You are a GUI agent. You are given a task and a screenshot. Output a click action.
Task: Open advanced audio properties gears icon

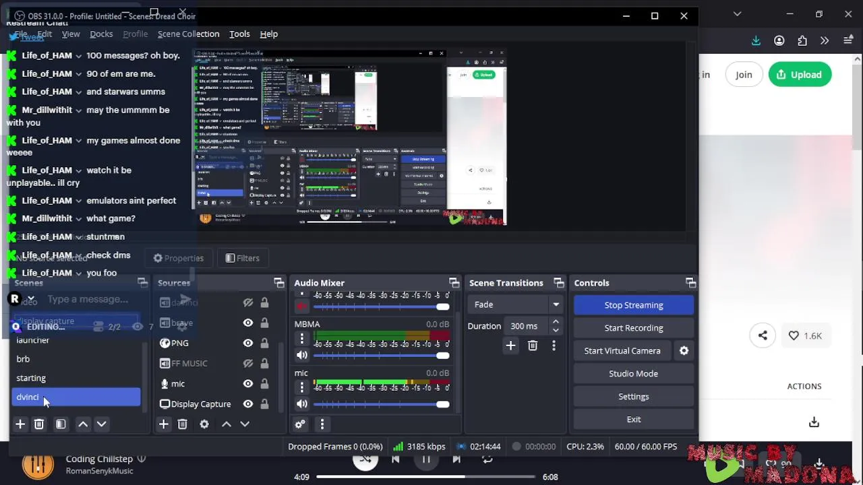point(300,424)
